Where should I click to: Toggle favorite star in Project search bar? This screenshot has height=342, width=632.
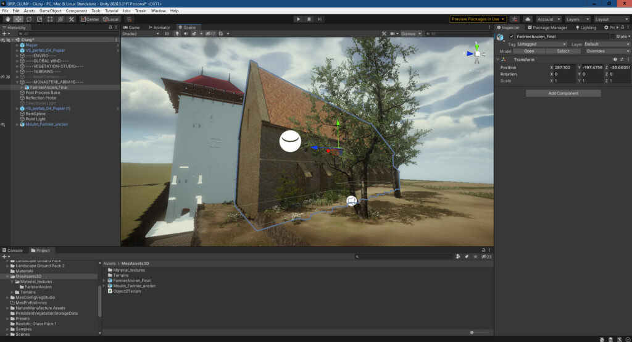[476, 257]
